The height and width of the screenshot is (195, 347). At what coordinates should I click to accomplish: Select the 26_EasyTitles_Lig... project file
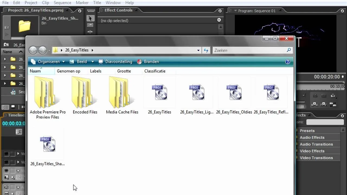tap(197, 95)
